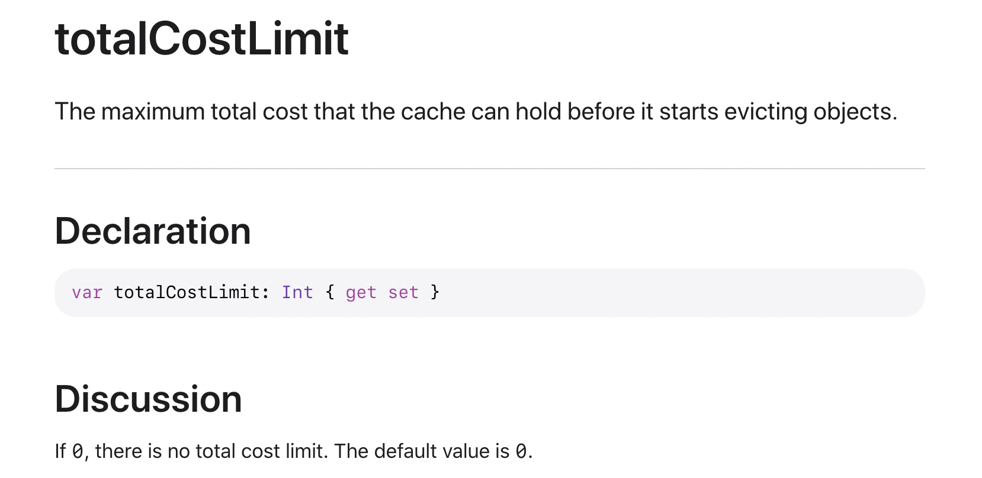The height and width of the screenshot is (478, 982).
Task: Click the colon after totalCostLimit in code
Action: [265, 293]
